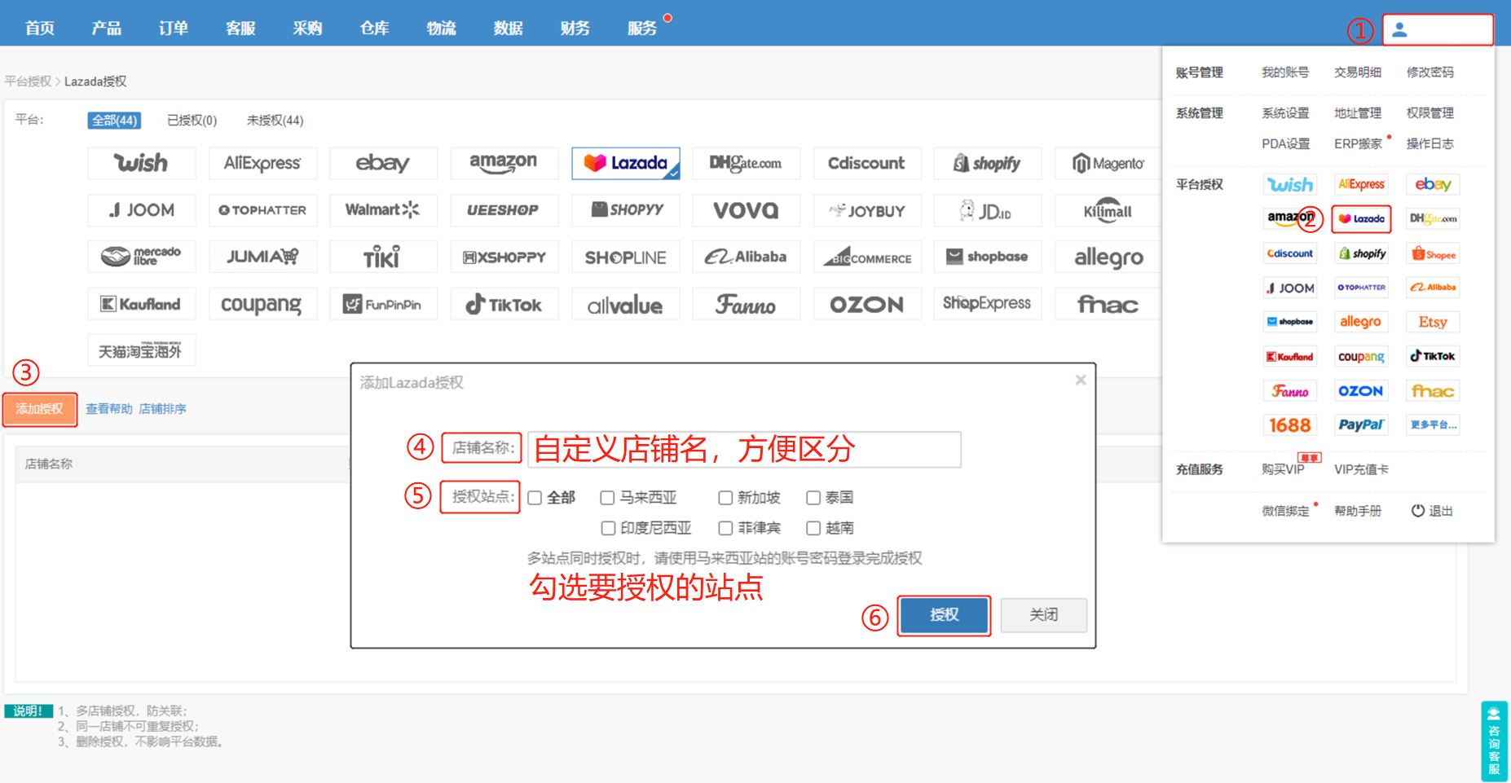This screenshot has width=1511, height=783.
Task: Click the user account icon in header
Action: [x=1399, y=30]
